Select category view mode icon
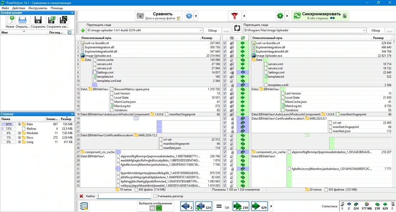 tap(152, 208)
